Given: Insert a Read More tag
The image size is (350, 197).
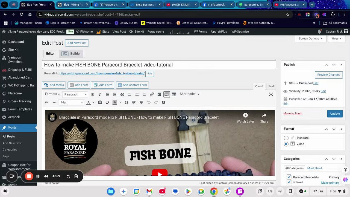Looking at the screenshot, I should point(159,94).
